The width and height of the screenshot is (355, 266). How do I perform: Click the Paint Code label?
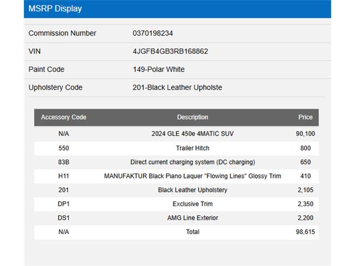click(47, 69)
